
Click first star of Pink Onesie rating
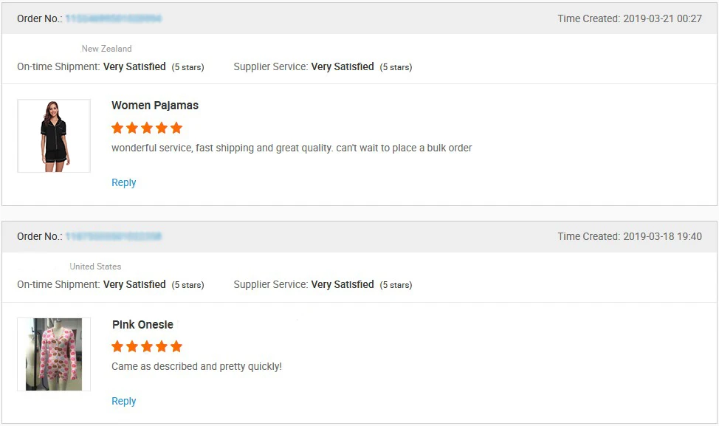pyautogui.click(x=117, y=347)
